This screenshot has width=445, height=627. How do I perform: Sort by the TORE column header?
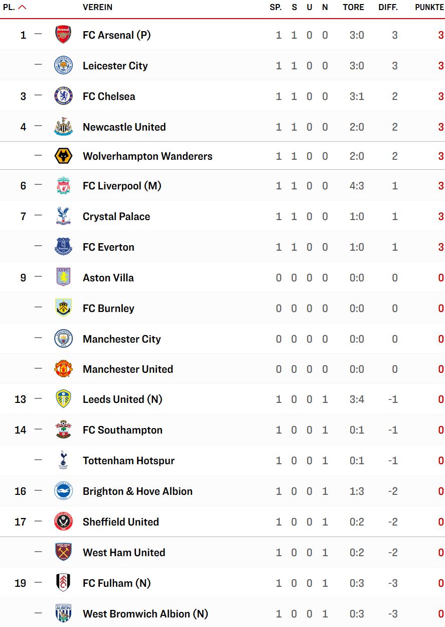[354, 8]
